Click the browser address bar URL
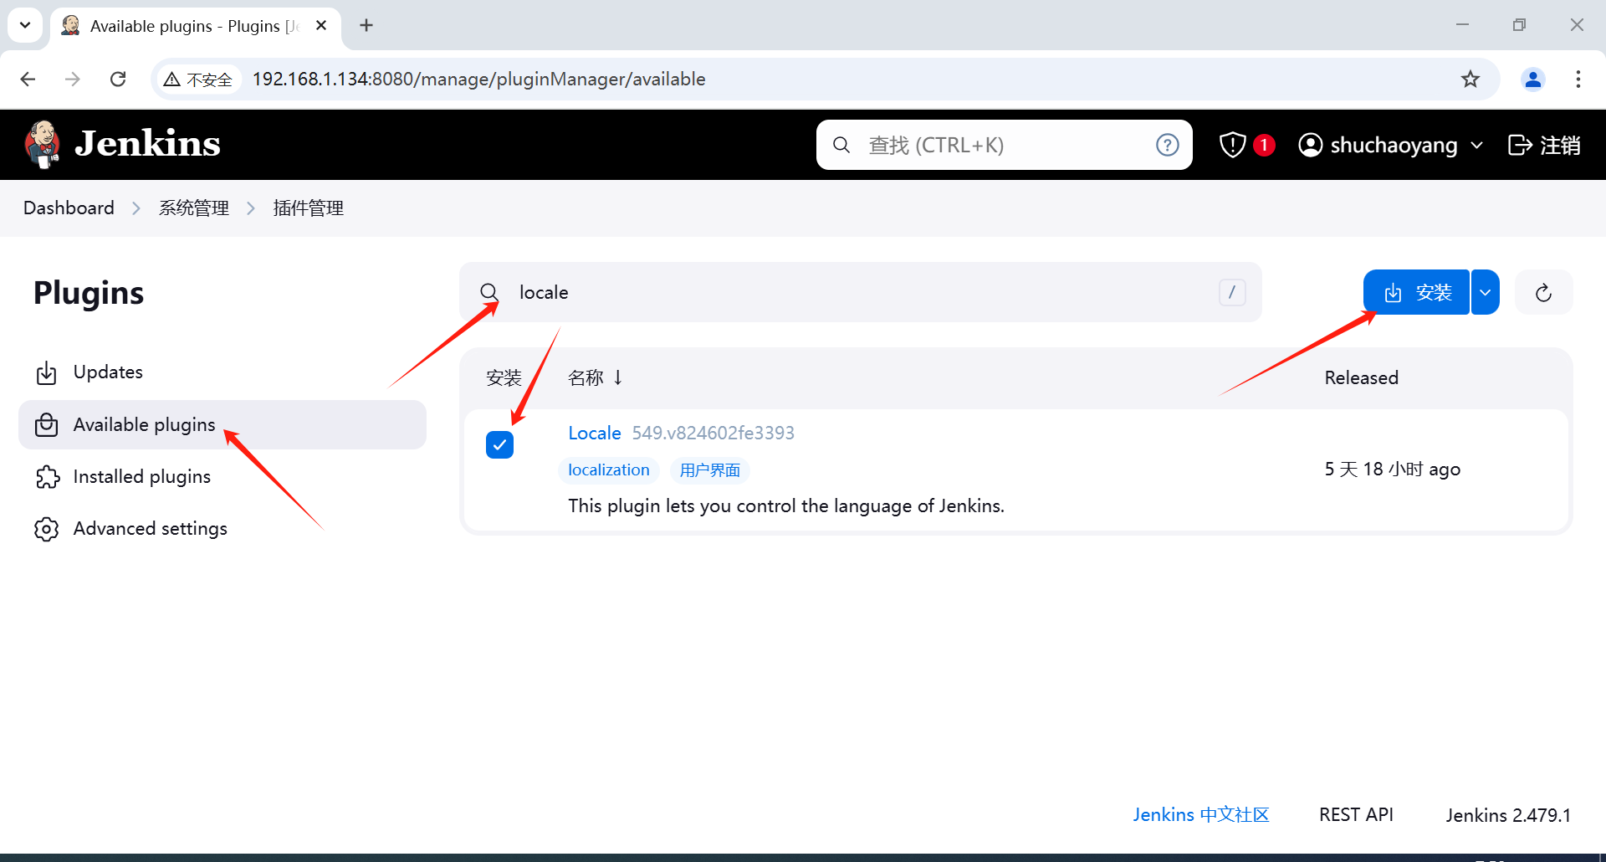The image size is (1606, 862). coord(478,79)
